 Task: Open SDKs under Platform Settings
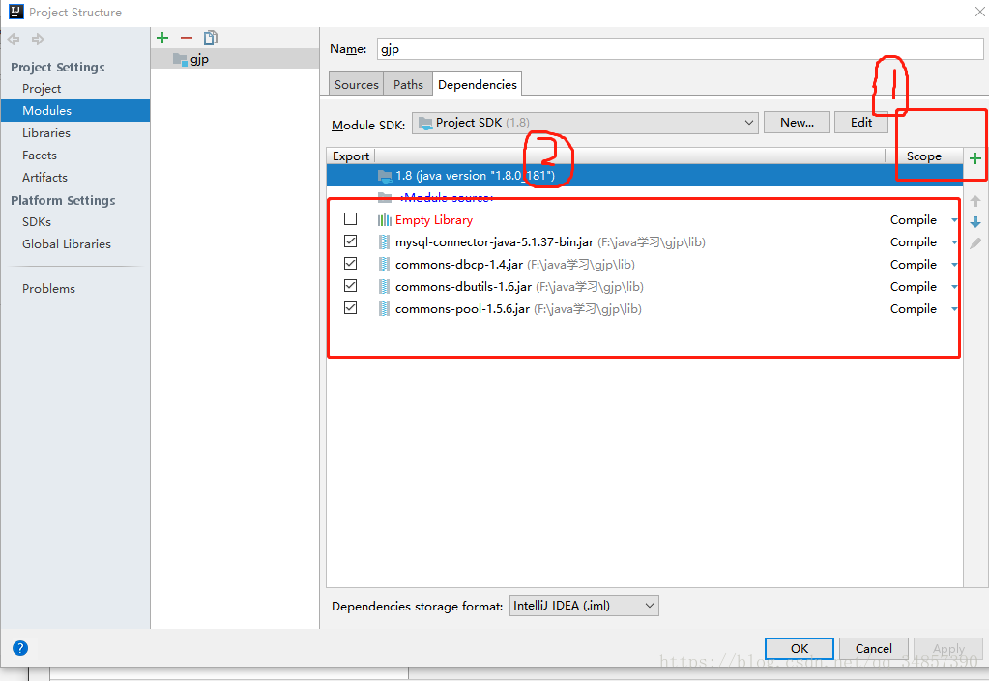coord(37,222)
